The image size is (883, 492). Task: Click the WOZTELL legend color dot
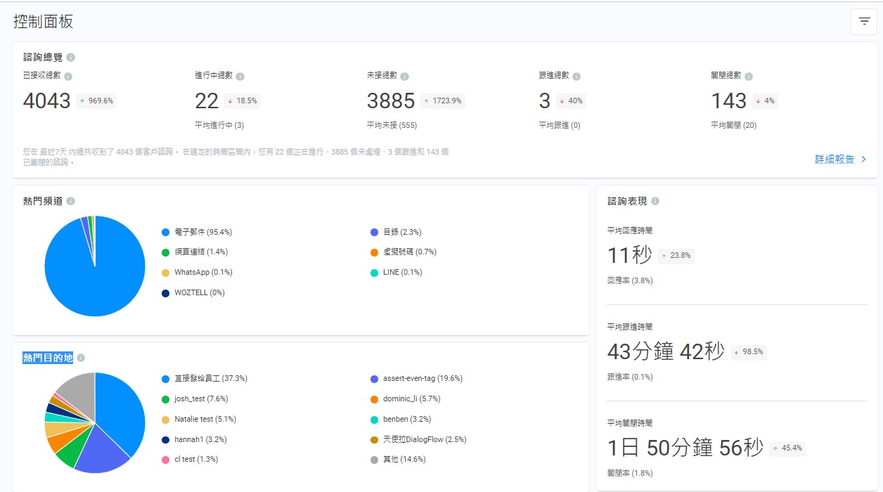(x=166, y=293)
